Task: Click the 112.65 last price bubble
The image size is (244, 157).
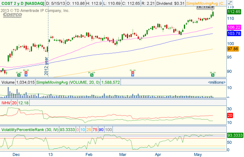Action: (x=234, y=12)
